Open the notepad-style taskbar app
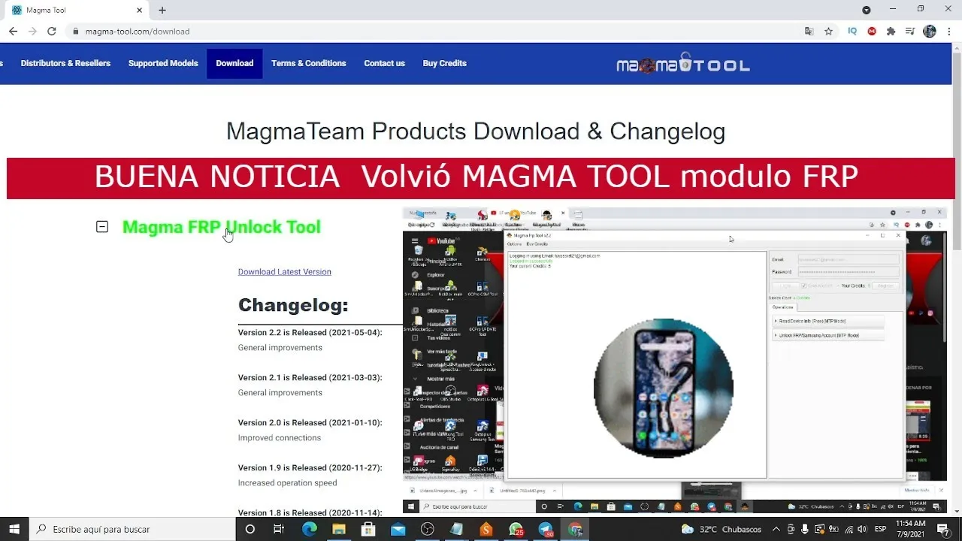This screenshot has width=962, height=541. (457, 529)
